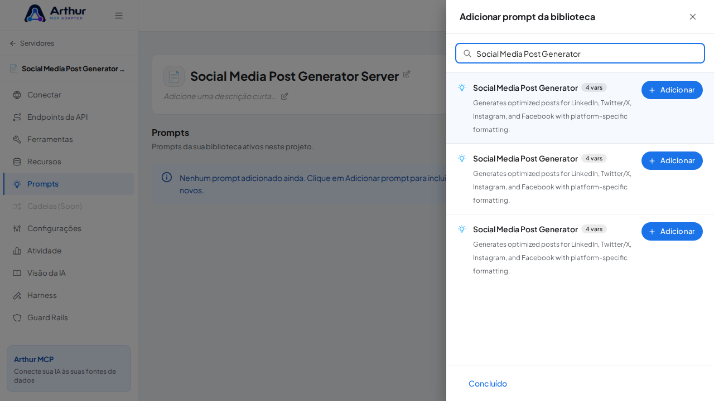
Task: Click the 4 vars badge on first result
Action: tap(594, 87)
